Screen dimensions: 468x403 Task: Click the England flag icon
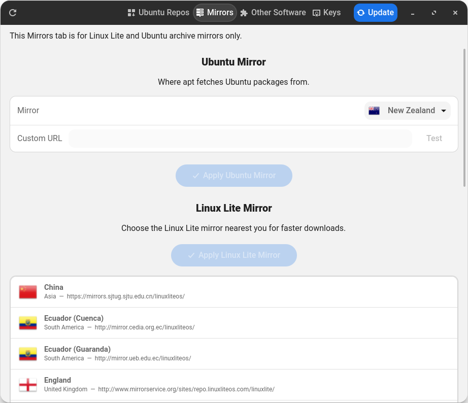point(28,385)
